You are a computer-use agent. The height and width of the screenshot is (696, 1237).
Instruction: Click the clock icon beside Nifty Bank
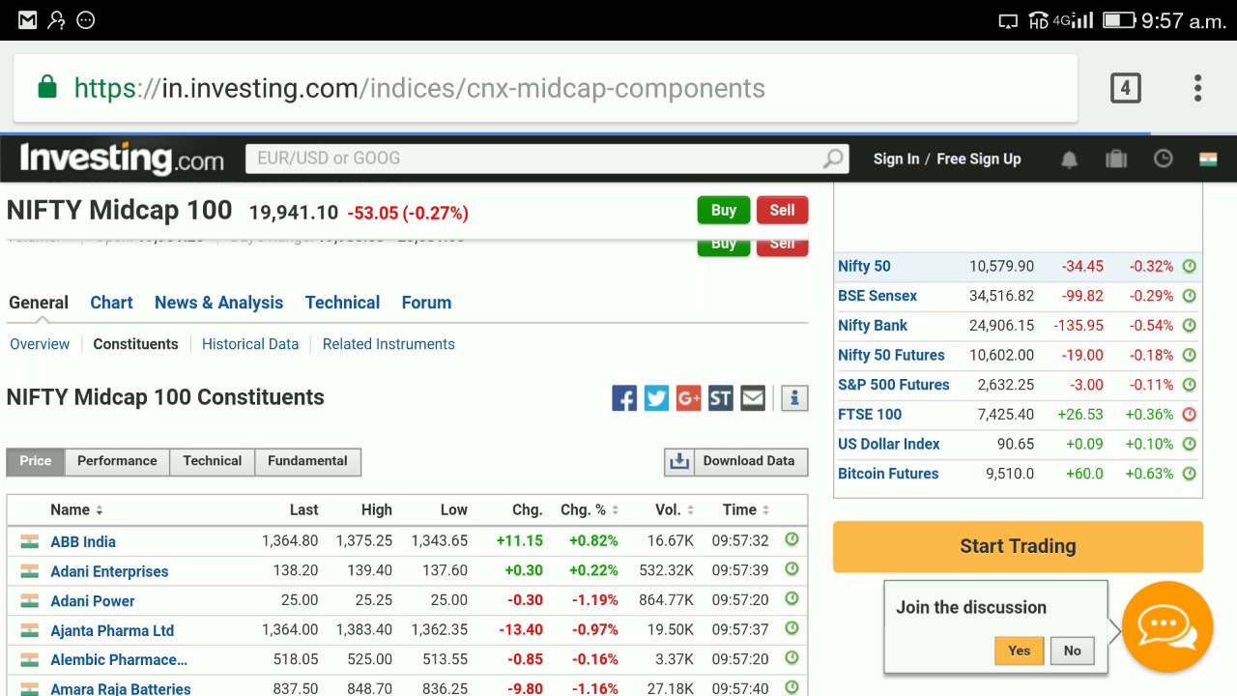[1190, 325]
